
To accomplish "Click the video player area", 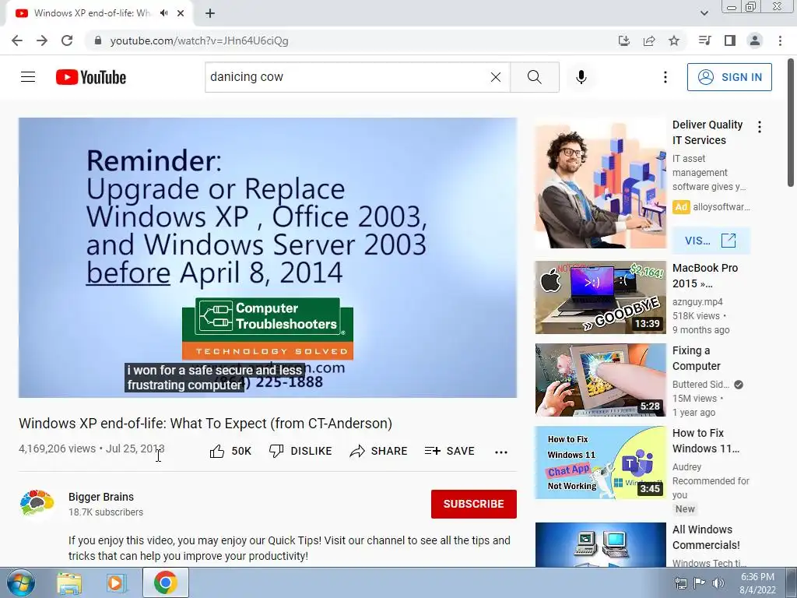I will point(268,258).
